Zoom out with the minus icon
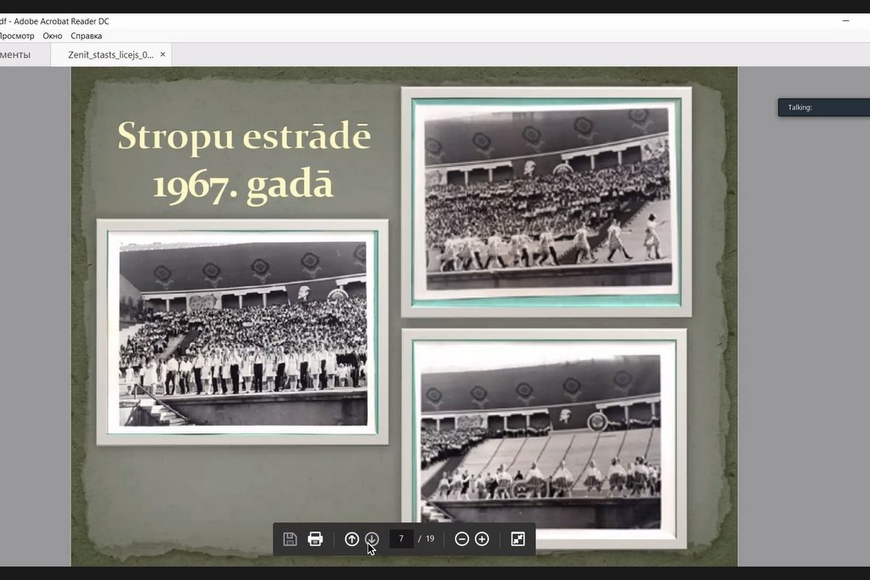Screen dimensions: 870x580 pyautogui.click(x=462, y=539)
